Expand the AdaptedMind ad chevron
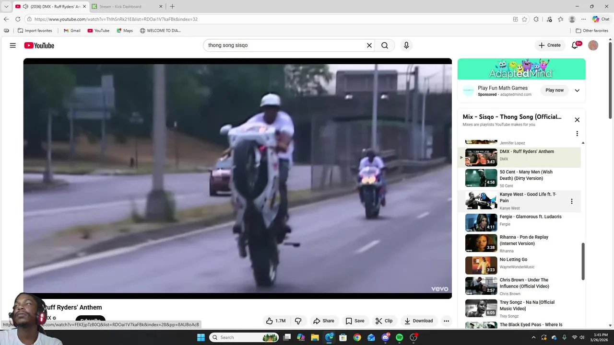The image size is (614, 345). (577, 91)
